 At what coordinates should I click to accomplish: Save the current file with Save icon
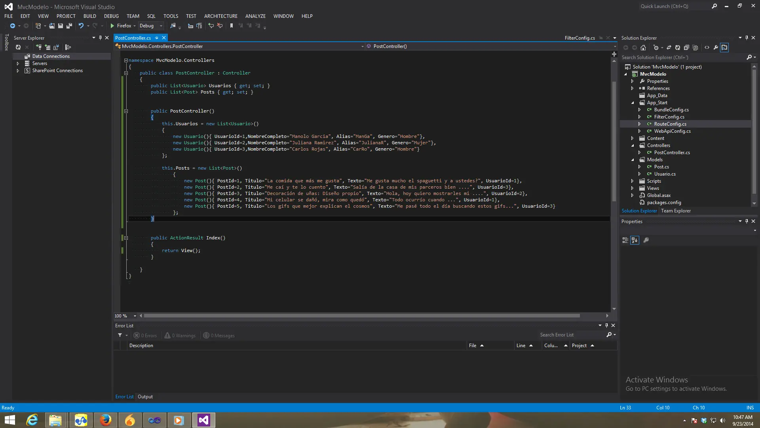tap(61, 26)
